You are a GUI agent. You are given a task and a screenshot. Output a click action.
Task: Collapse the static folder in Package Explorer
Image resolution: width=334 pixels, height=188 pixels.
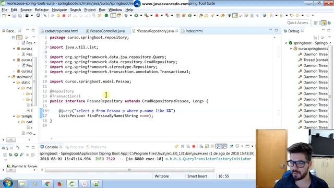pos(14,83)
